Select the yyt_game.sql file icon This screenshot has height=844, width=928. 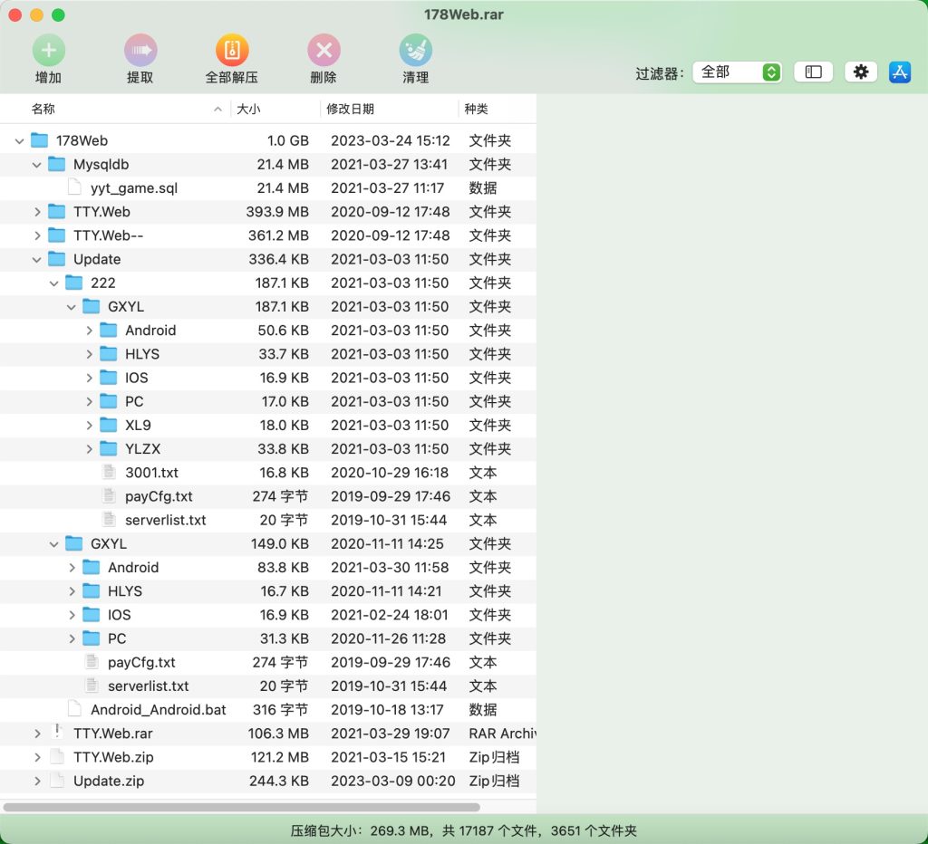[74, 188]
